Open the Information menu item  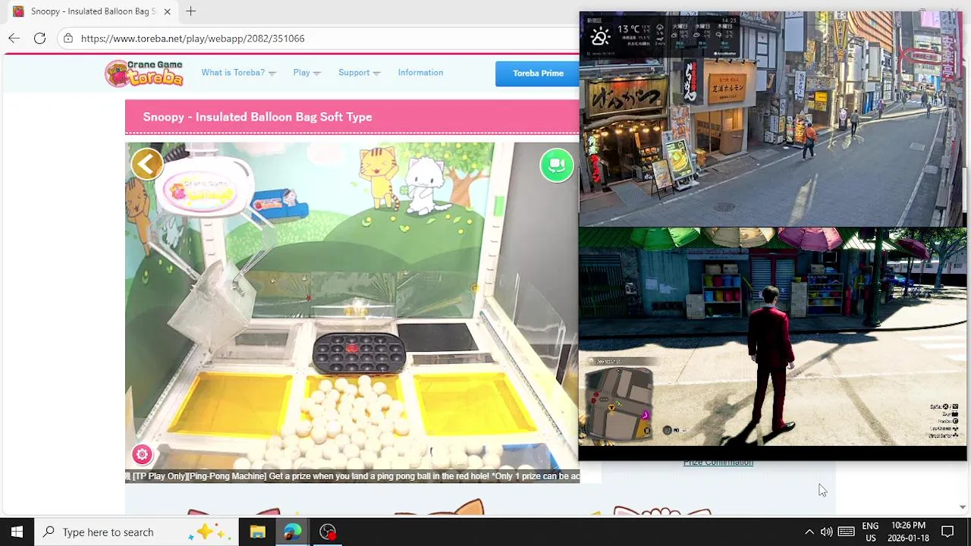[x=420, y=73]
